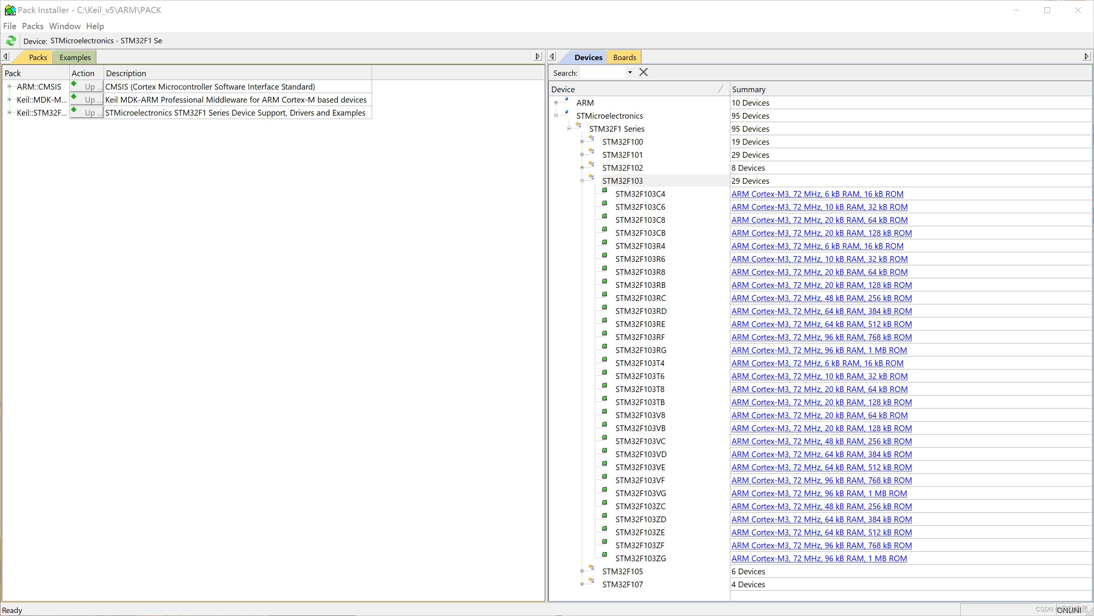Image resolution: width=1094 pixels, height=616 pixels.
Task: Open the Packs menu
Action: [x=33, y=26]
